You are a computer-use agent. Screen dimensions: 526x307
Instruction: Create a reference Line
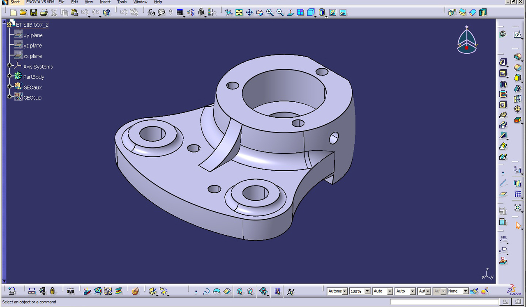[503, 183]
